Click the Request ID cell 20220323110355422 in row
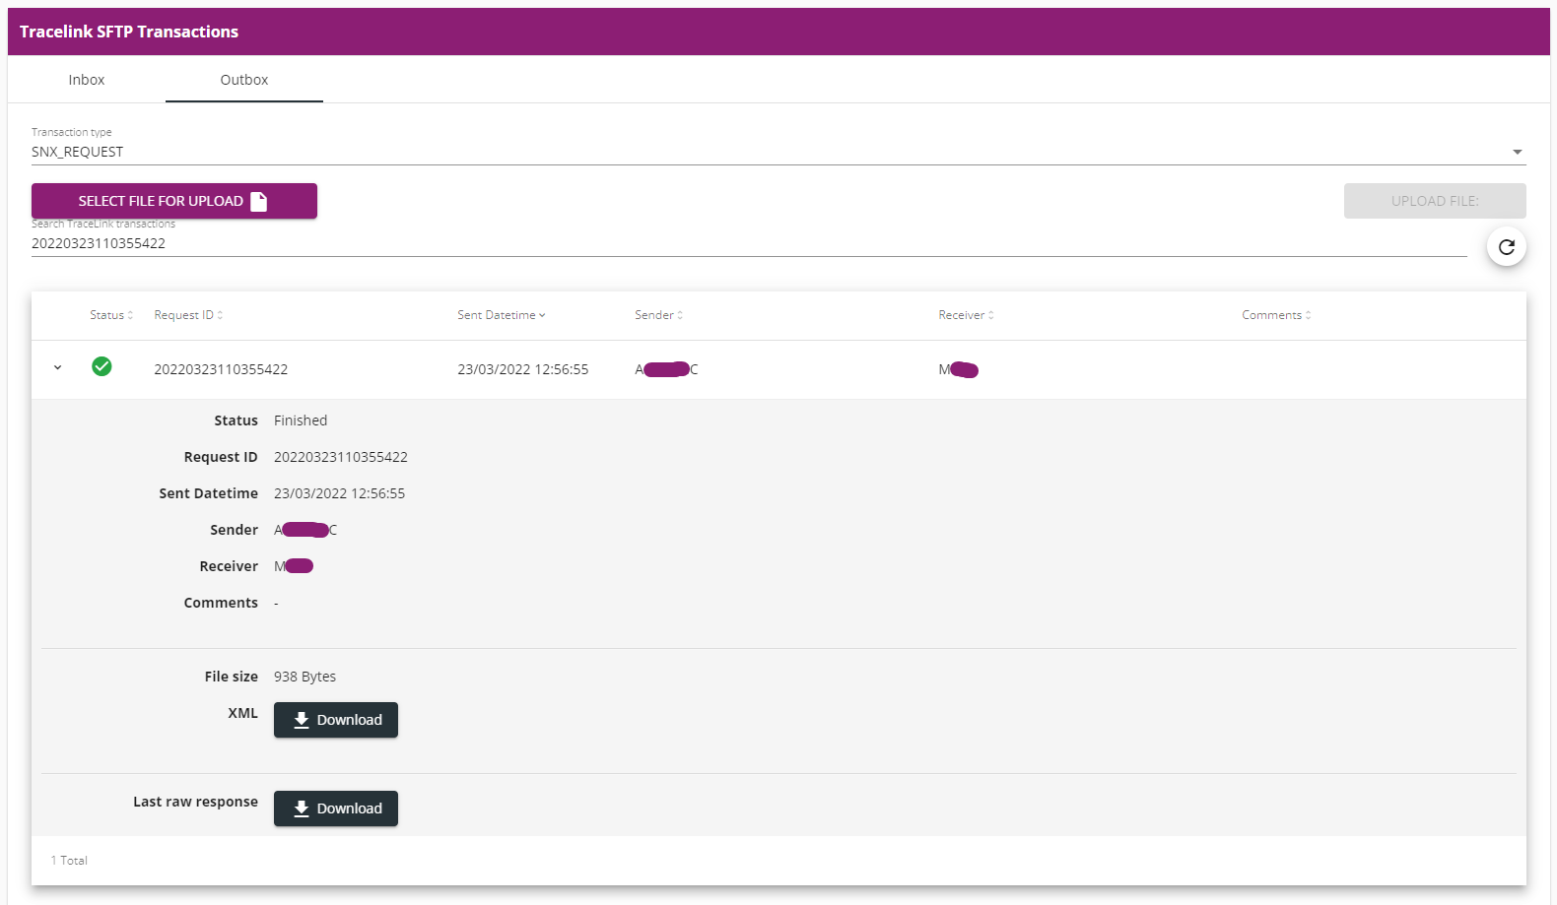Screen dimensions: 1557x905 [x=221, y=369]
